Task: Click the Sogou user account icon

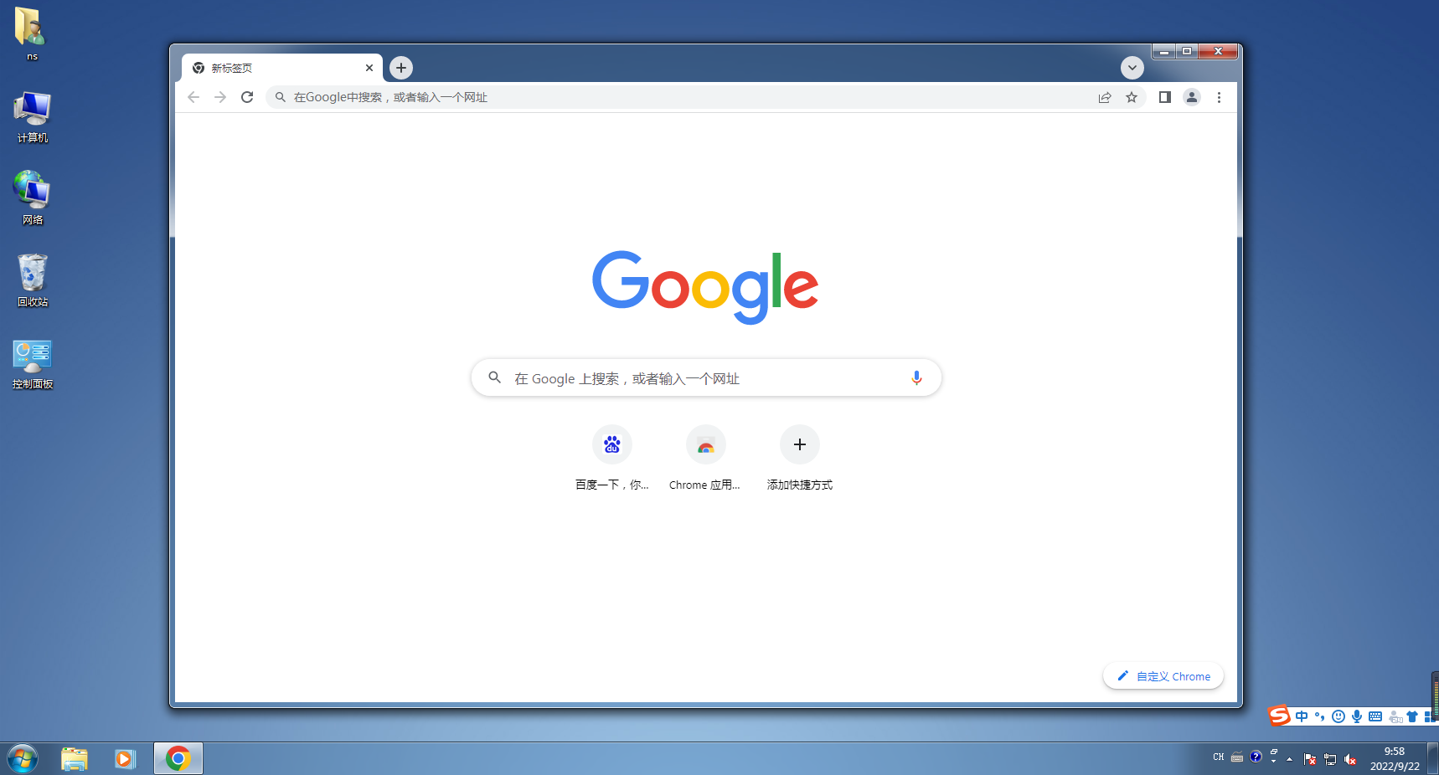Action: point(1395,716)
